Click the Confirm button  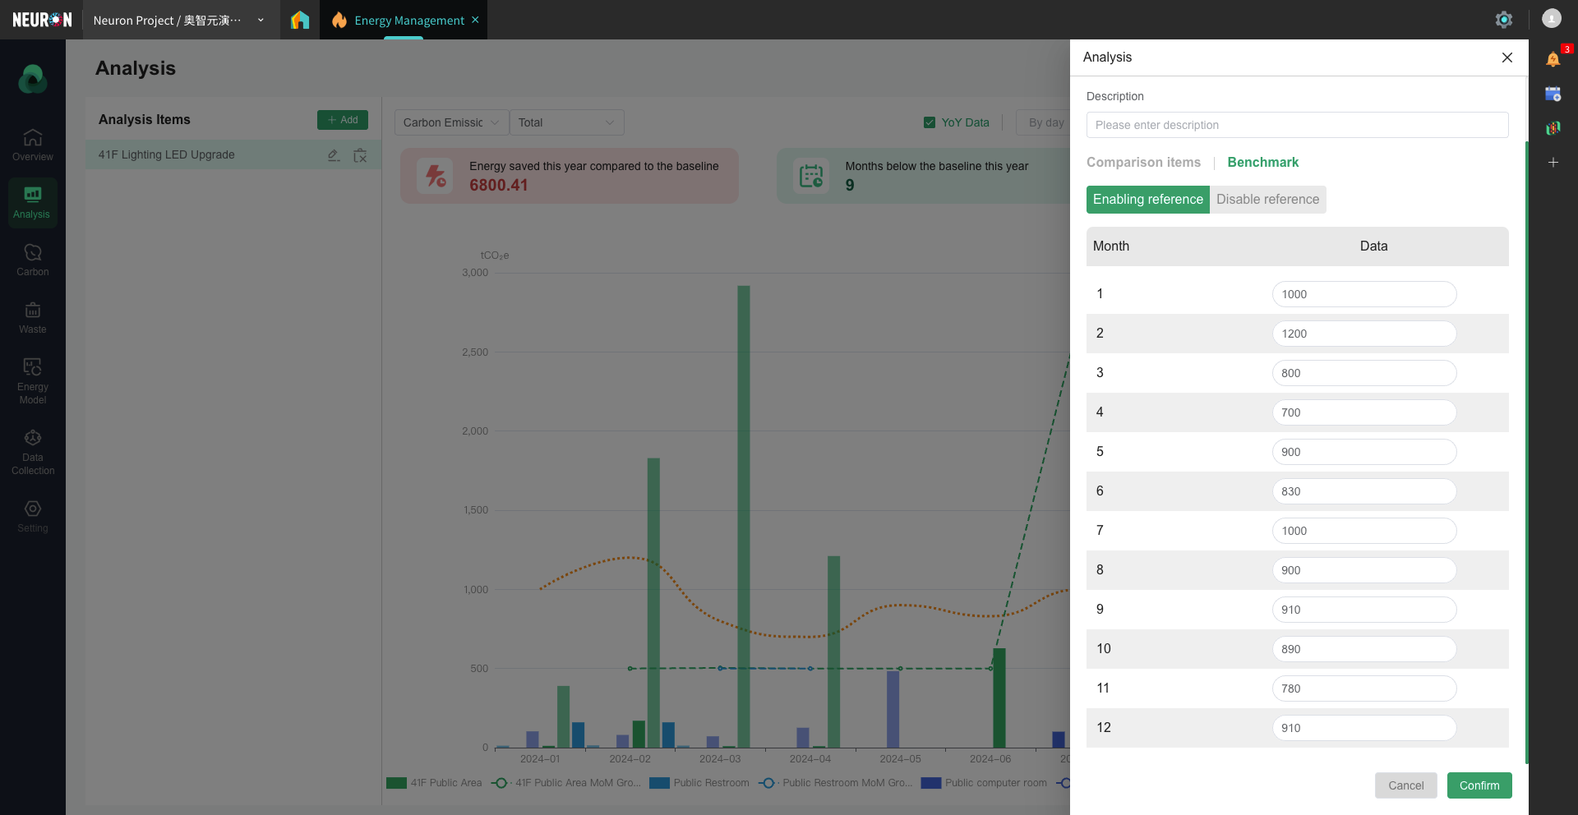(1479, 785)
